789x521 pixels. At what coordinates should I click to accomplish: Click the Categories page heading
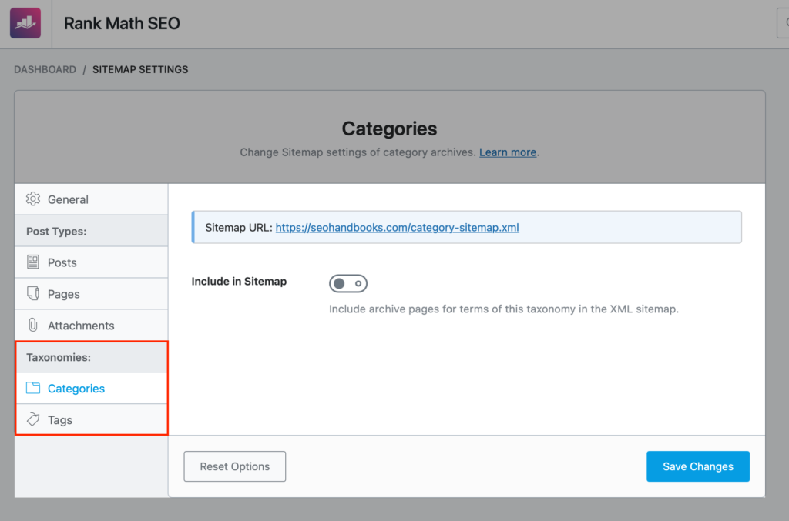point(389,129)
